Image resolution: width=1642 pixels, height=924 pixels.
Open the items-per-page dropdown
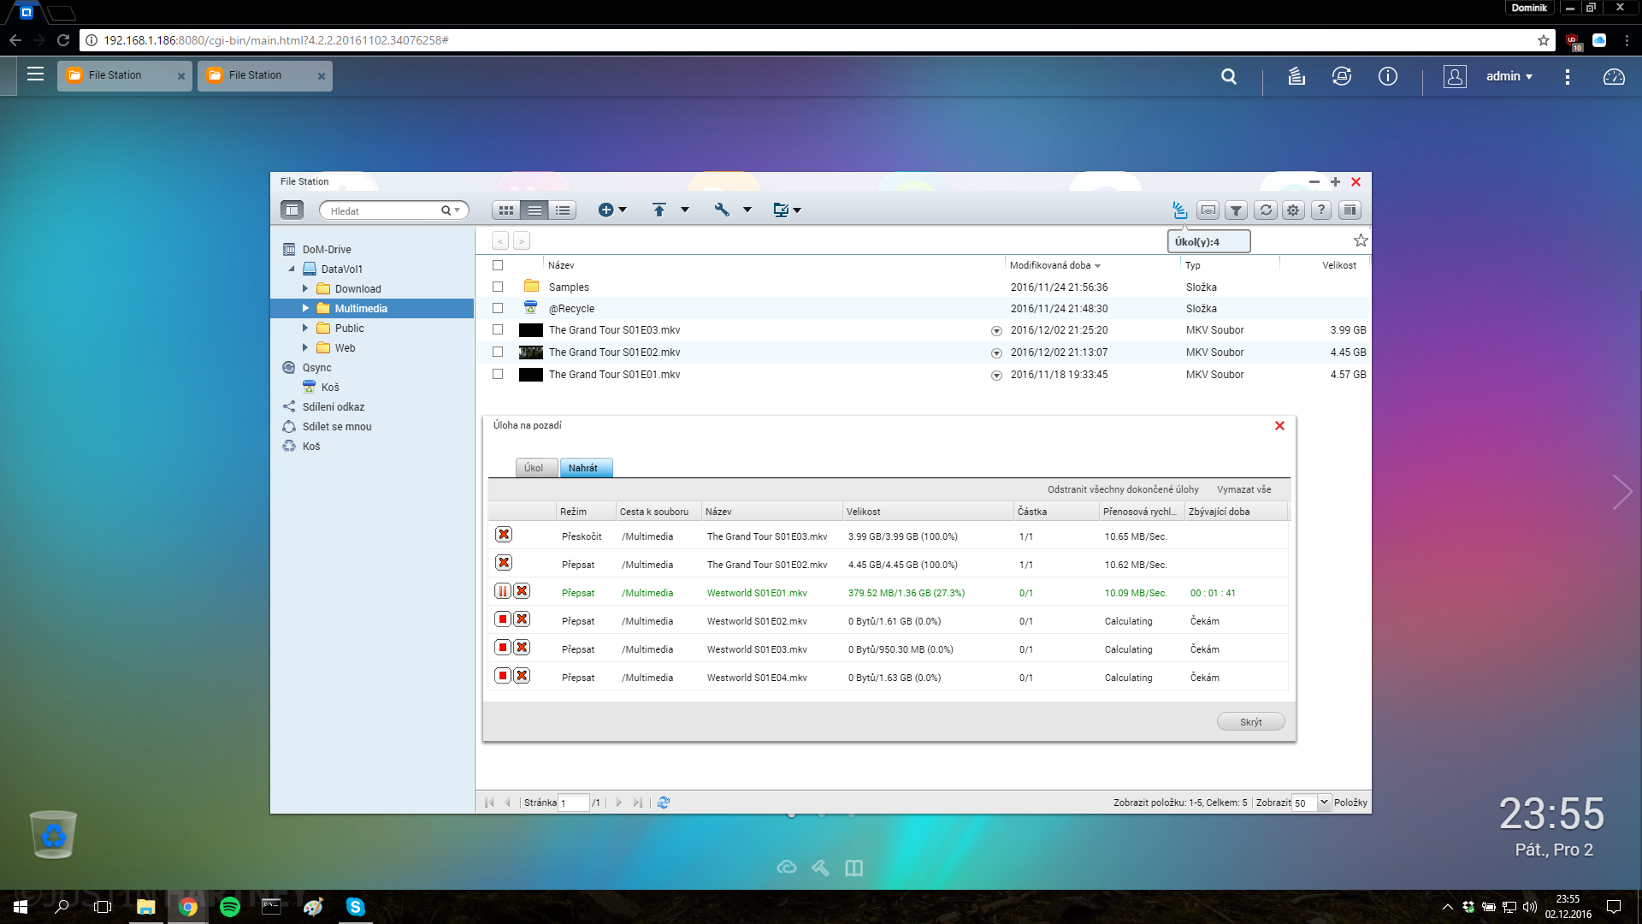point(1324,803)
